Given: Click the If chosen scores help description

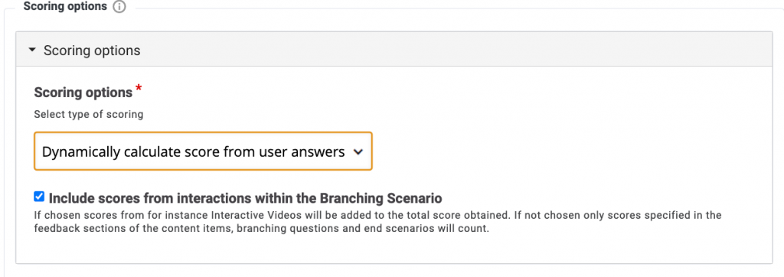Looking at the screenshot, I should (x=377, y=223).
